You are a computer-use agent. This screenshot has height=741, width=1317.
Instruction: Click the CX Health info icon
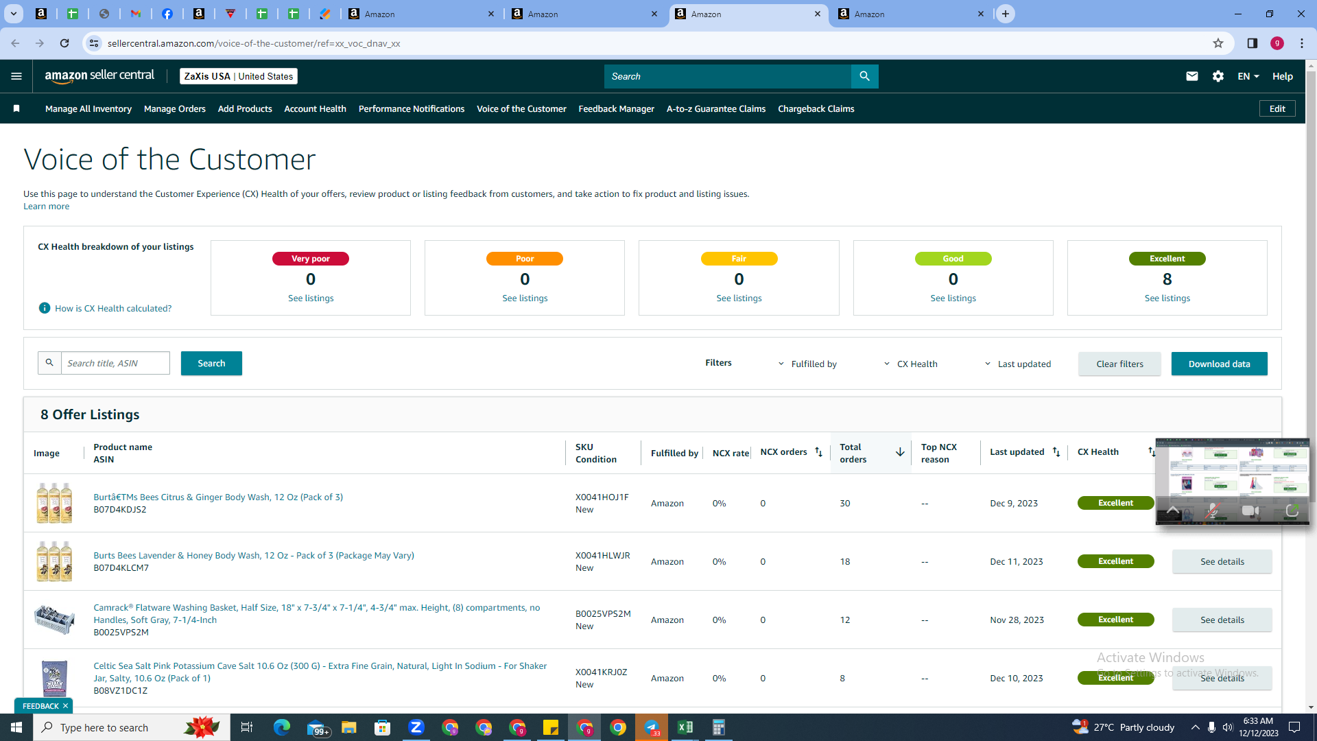[45, 308]
